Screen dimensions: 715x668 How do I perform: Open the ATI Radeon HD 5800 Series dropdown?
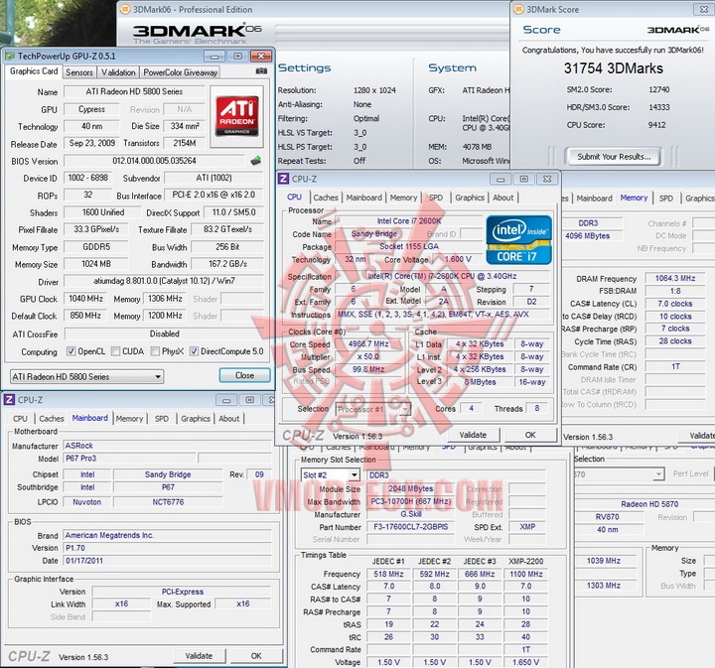pyautogui.click(x=86, y=377)
